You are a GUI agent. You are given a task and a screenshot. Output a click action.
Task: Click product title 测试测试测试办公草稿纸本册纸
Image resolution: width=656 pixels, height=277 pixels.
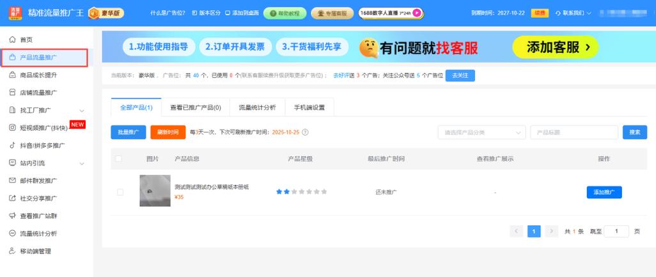(212, 187)
